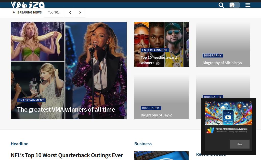The image size is (261, 160).
Task: Open 'The greatest VMA winners of all time'
Action: click(x=66, y=109)
